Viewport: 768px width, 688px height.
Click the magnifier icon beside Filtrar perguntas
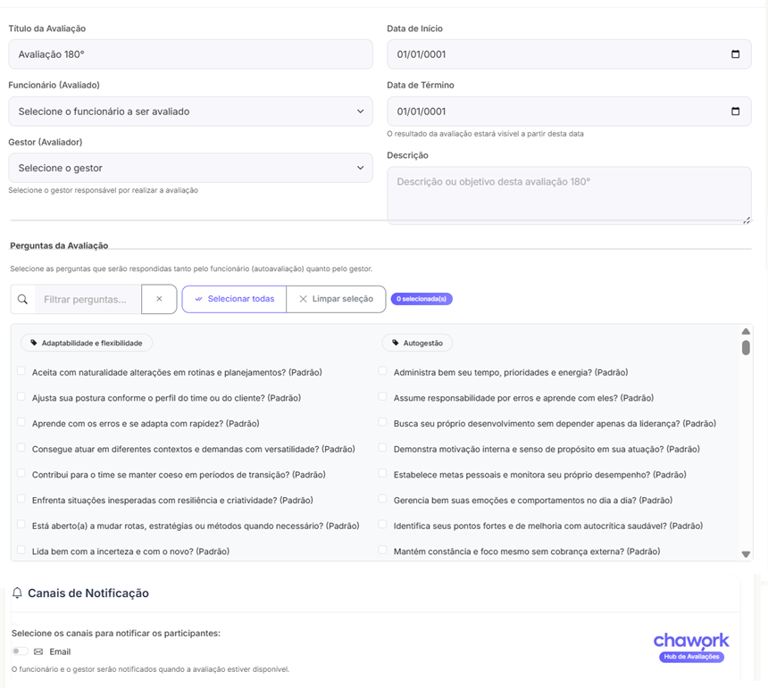pyautogui.click(x=22, y=299)
